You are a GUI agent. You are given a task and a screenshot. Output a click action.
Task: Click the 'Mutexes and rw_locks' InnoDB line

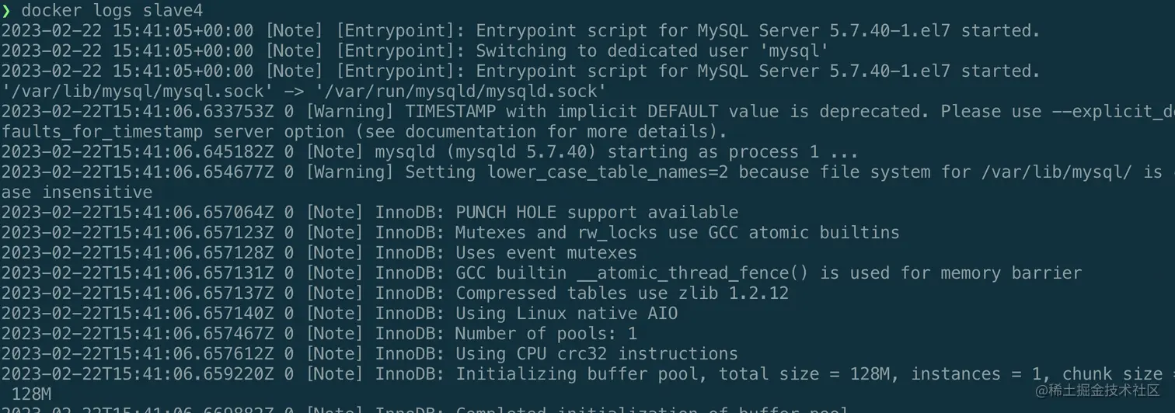coord(677,233)
